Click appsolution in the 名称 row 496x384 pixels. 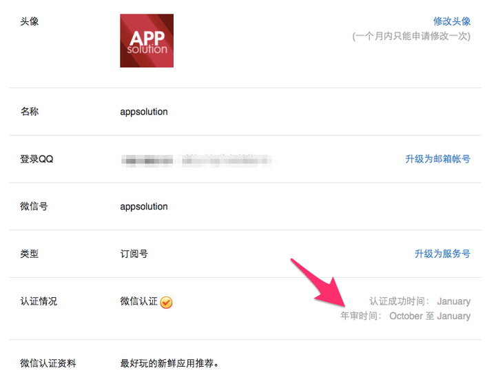143,112
